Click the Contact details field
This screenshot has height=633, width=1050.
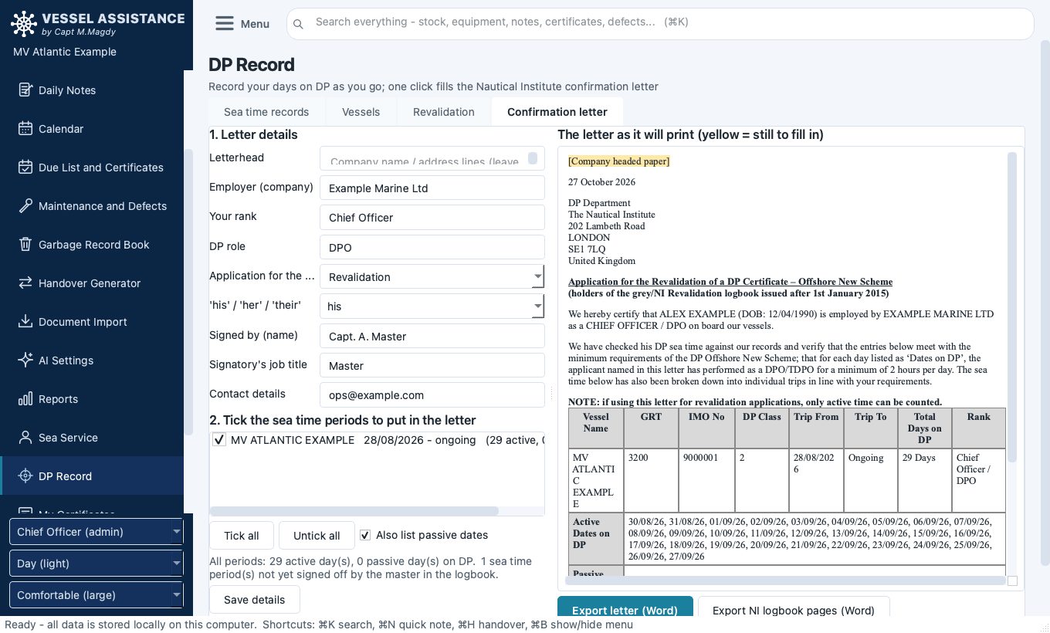[x=432, y=394]
